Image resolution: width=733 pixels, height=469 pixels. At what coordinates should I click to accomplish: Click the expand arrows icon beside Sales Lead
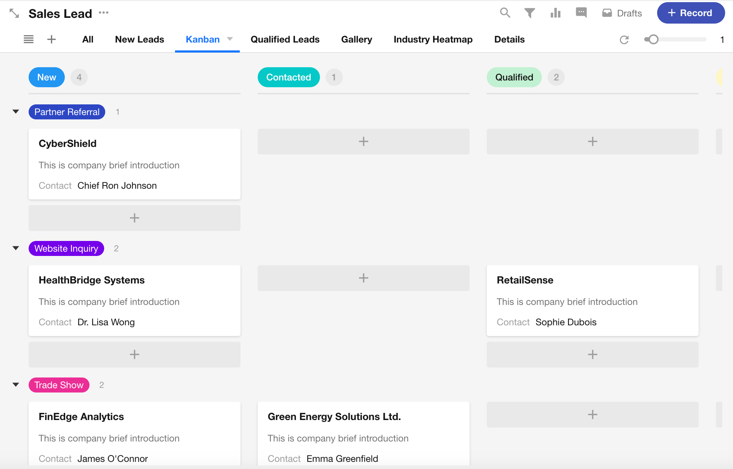tap(14, 14)
